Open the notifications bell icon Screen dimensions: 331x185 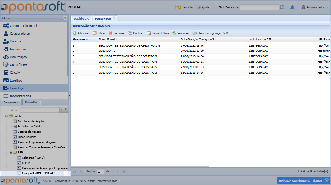point(292,7)
